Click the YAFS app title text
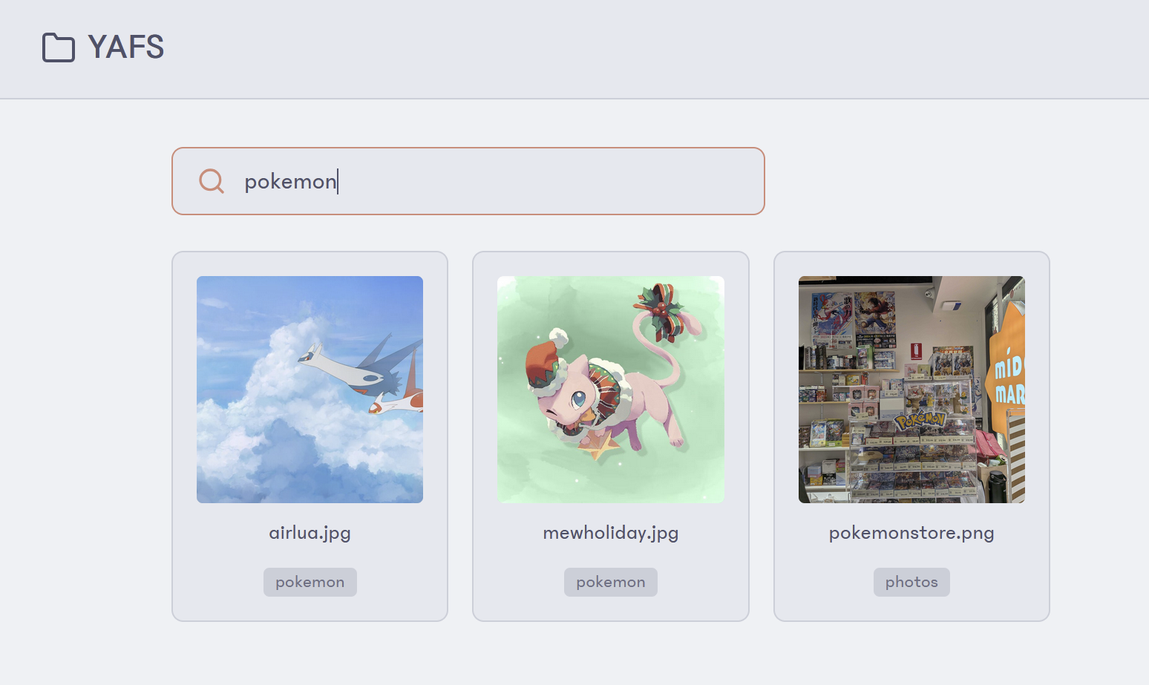Screen dimensions: 1149x685 click(x=126, y=47)
